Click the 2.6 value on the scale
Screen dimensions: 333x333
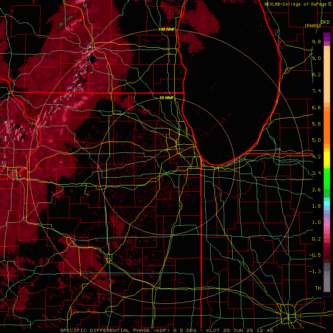coord(316,190)
